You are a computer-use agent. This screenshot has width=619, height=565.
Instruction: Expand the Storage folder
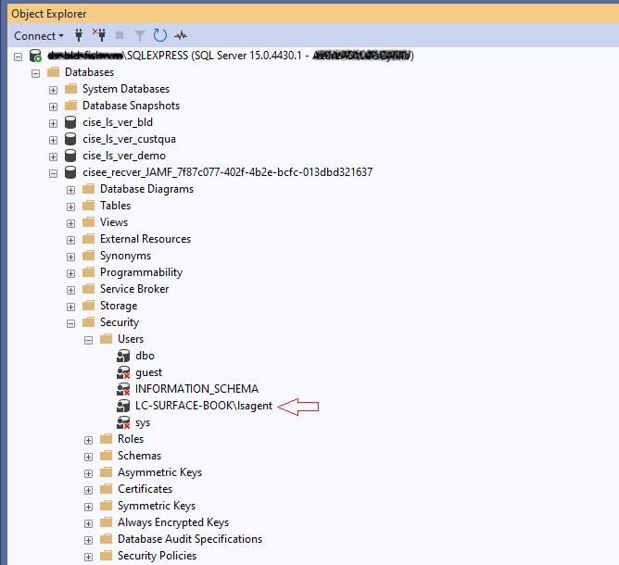(70, 307)
